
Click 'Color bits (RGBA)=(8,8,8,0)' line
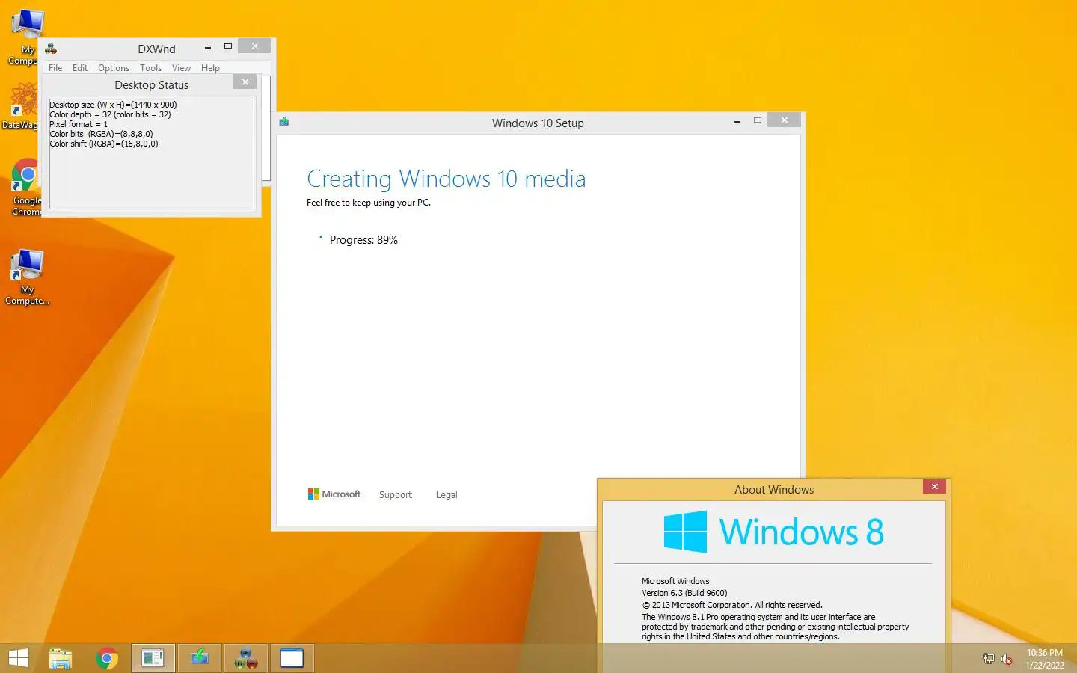[101, 134]
